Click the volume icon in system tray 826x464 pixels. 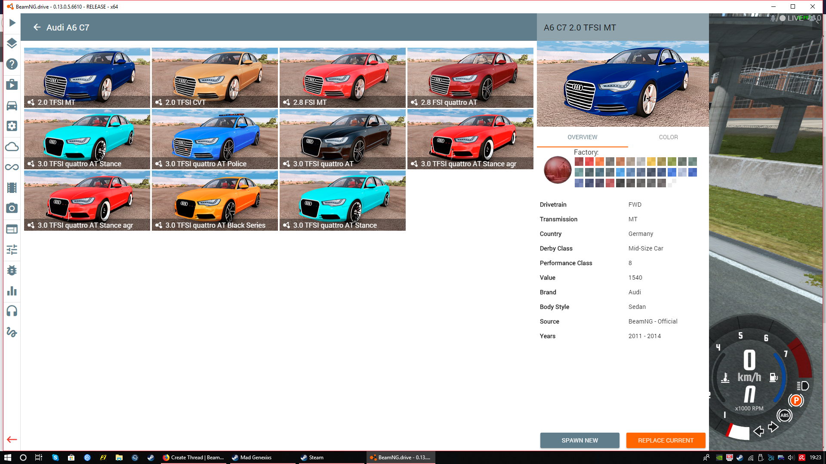pyautogui.click(x=791, y=458)
